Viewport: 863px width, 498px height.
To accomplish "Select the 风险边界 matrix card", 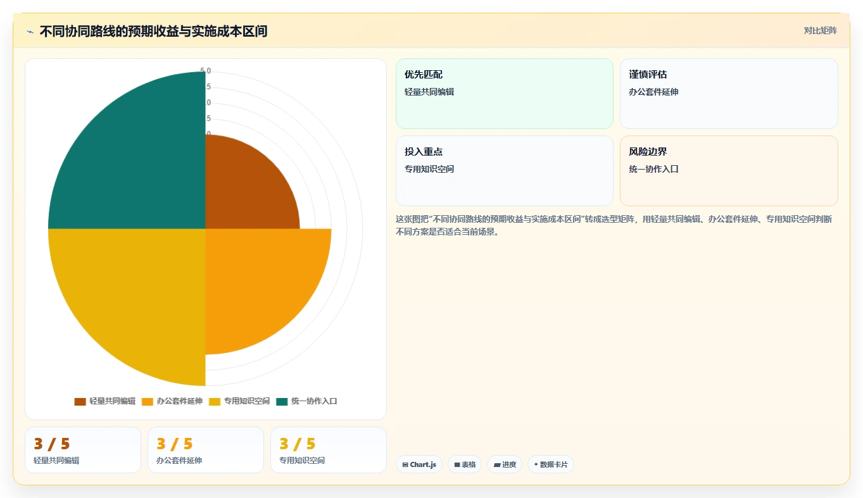I will [729, 171].
